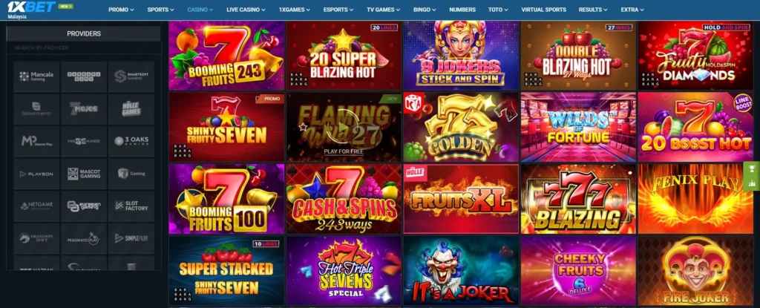This screenshot has height=308, width=760.
Task: Open the trophy icon on right edge
Action: click(x=752, y=168)
